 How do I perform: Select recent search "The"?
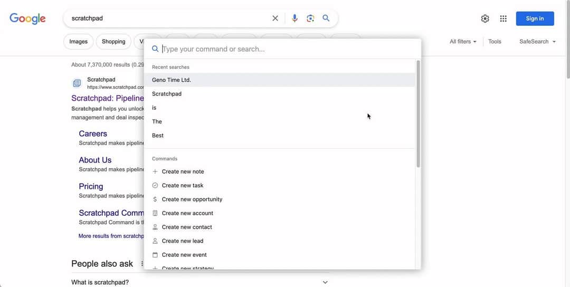(x=280, y=121)
